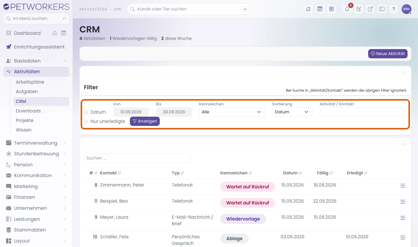Click the Wiedervorlage tag for Meyer, Laura
This screenshot has width=418, height=247.
click(243, 219)
